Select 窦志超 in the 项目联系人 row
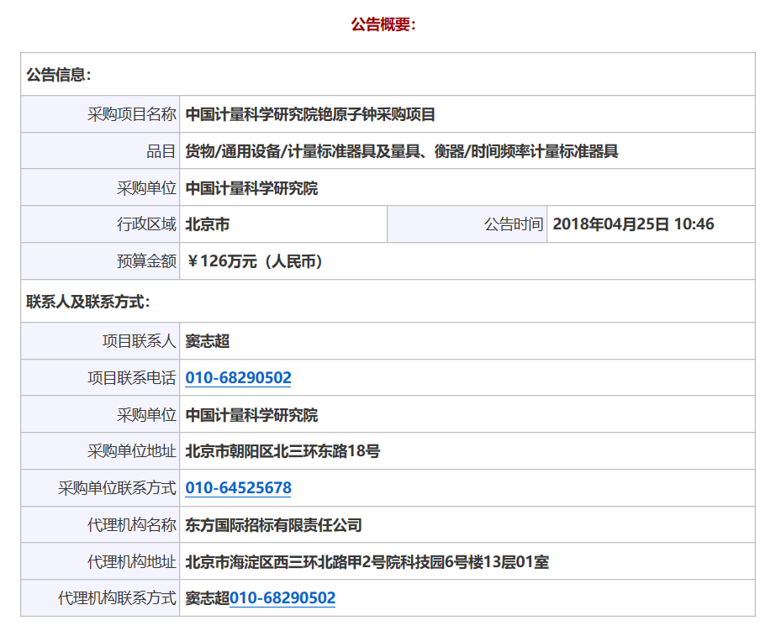 tap(208, 341)
